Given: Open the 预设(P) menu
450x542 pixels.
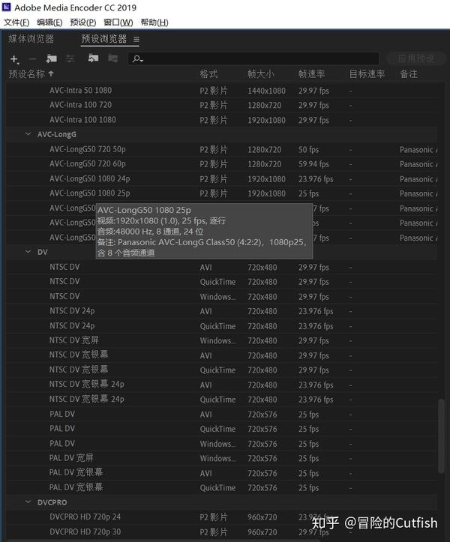Looking at the screenshot, I should (x=83, y=22).
